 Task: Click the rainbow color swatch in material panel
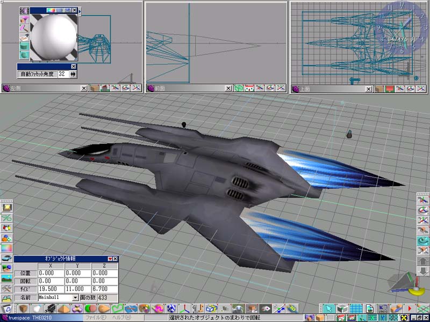53,10
